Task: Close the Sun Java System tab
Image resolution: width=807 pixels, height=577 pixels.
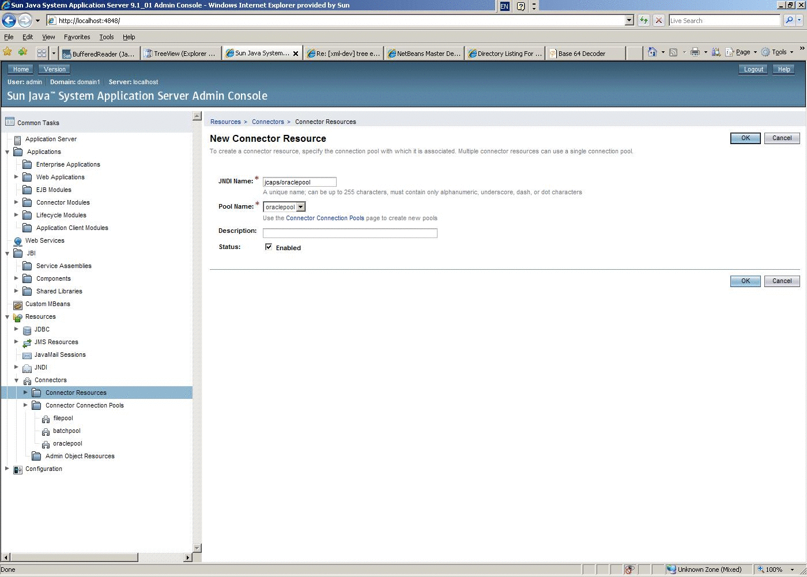Action: click(x=296, y=54)
